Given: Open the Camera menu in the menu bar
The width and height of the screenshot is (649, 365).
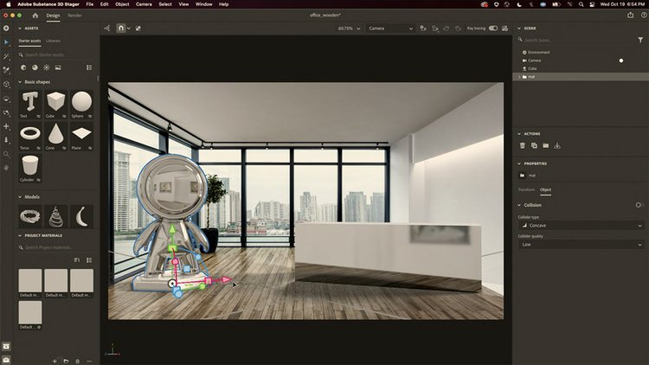Looking at the screenshot, I should pos(143,4).
